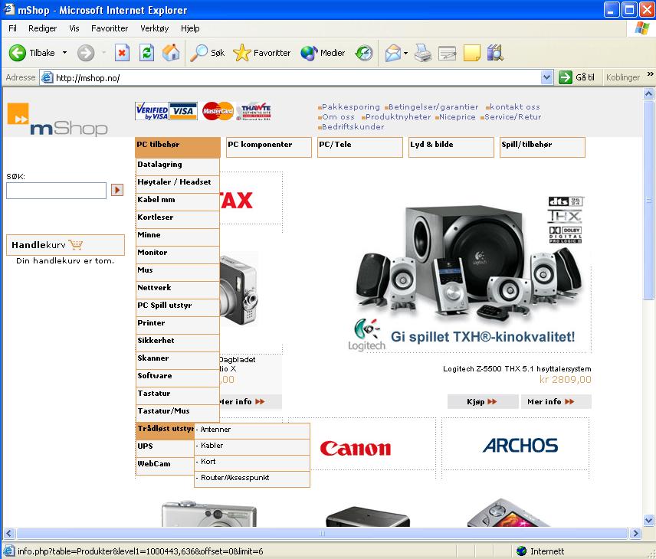Click the Internett zone globe icon
Image resolution: width=656 pixels, height=559 pixels.
point(521,551)
